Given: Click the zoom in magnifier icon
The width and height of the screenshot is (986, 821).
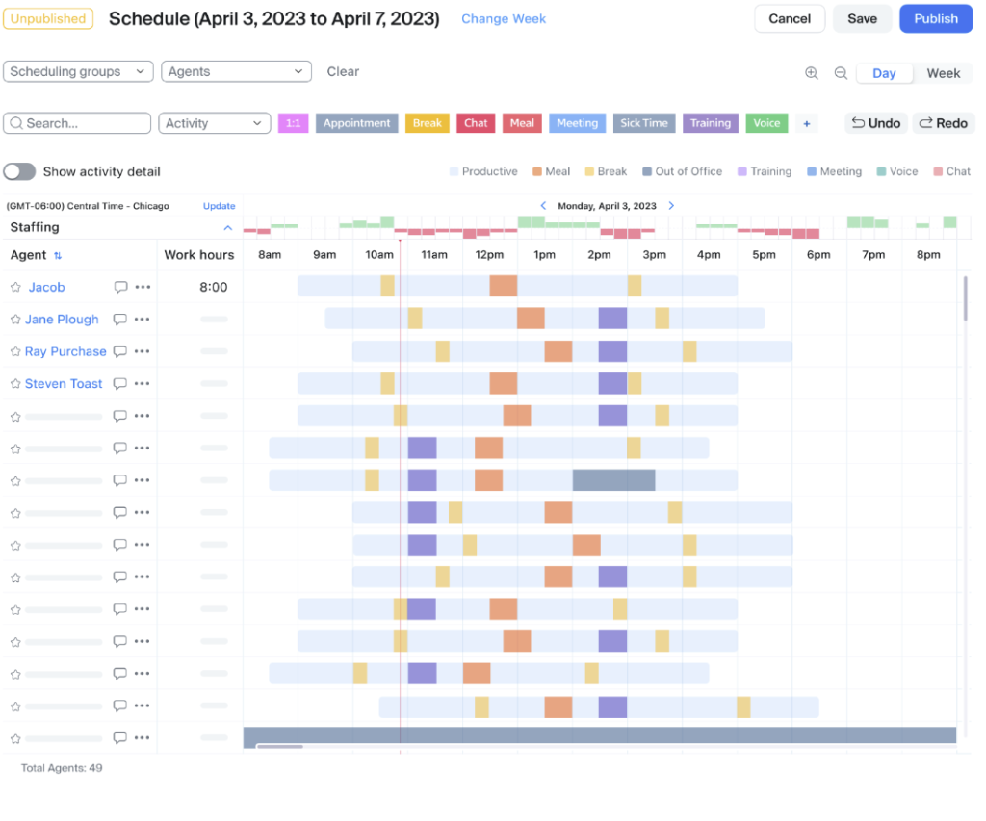Looking at the screenshot, I should click(812, 73).
